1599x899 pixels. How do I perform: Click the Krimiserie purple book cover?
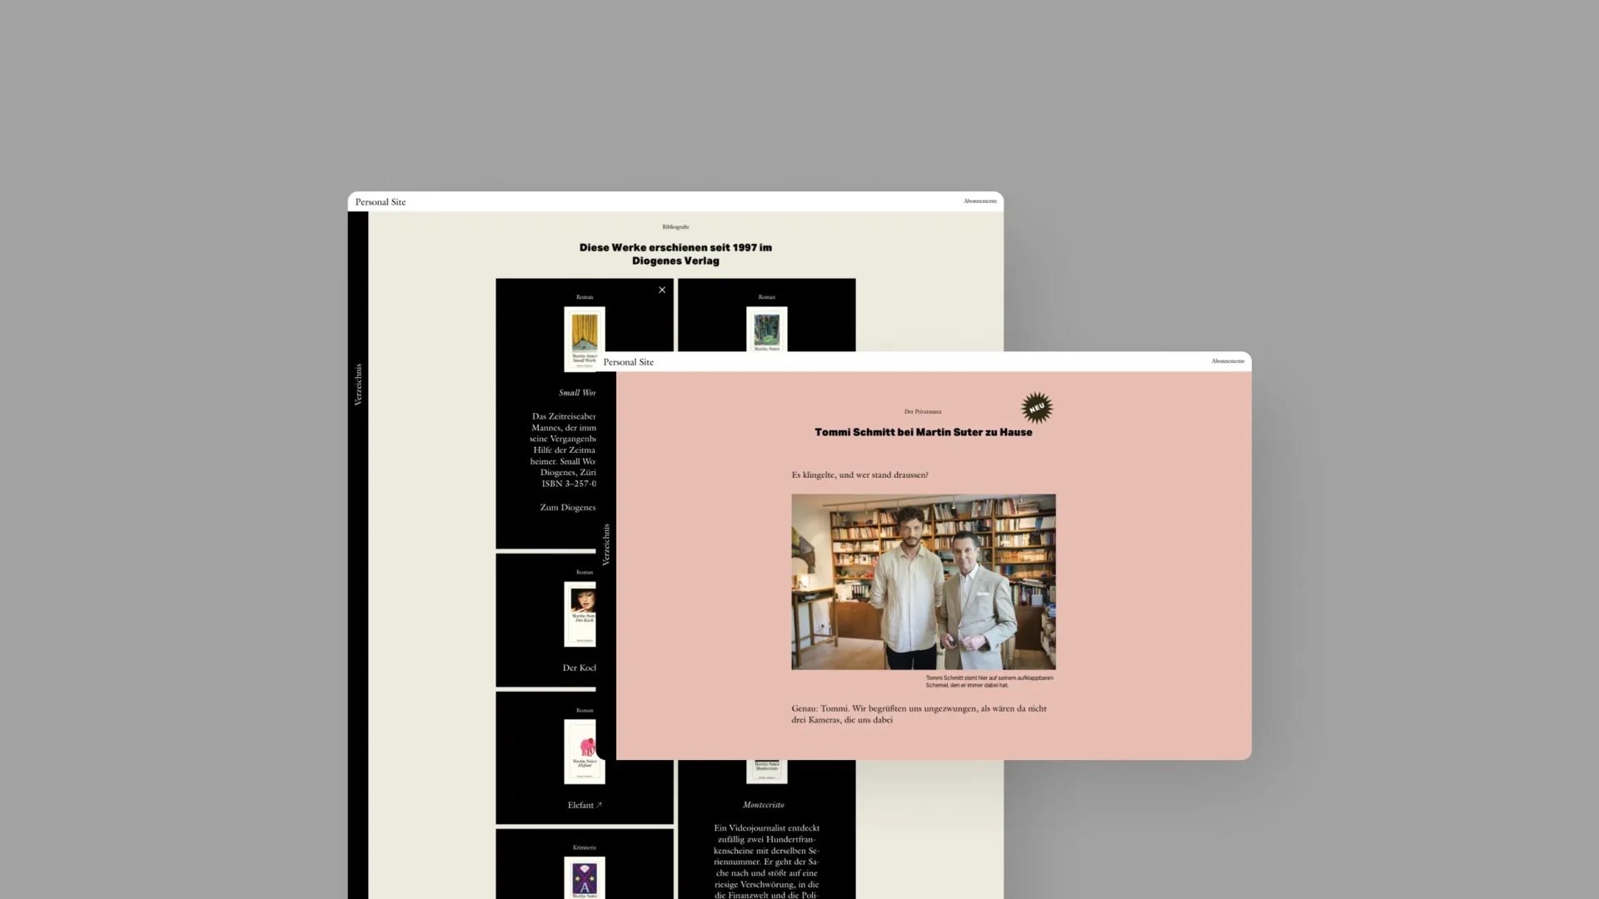click(x=584, y=877)
